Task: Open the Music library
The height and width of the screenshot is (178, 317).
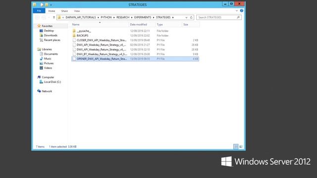Action: tap(48, 58)
